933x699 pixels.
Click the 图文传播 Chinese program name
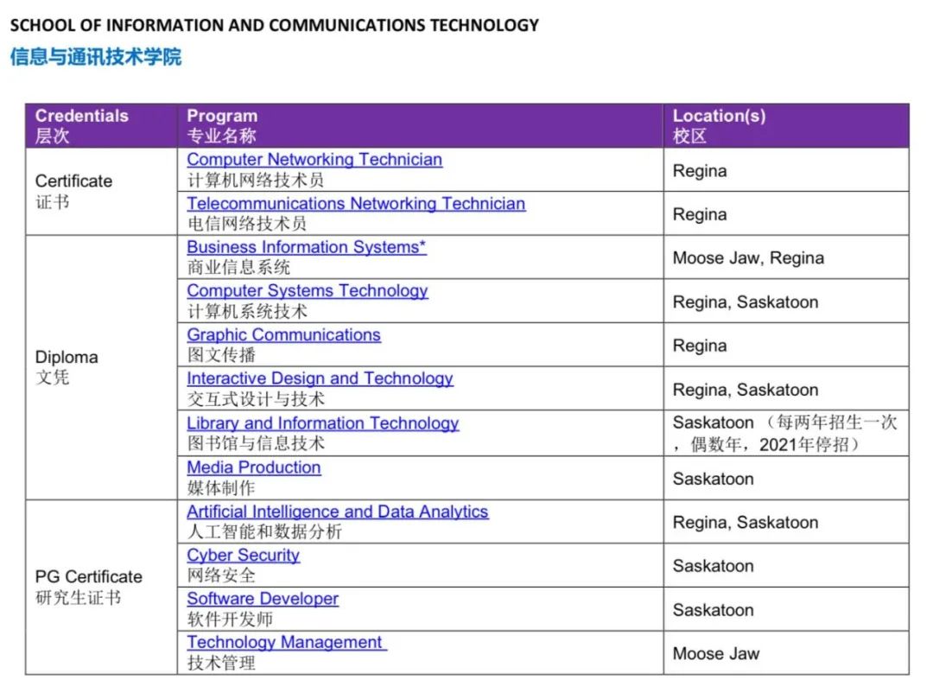(x=221, y=355)
